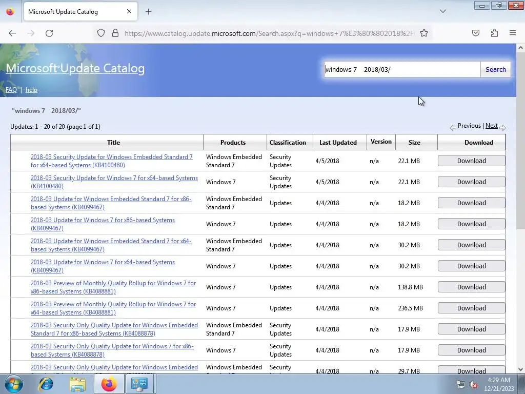Click the catalog search text box
This screenshot has height=394, width=525.
402,69
